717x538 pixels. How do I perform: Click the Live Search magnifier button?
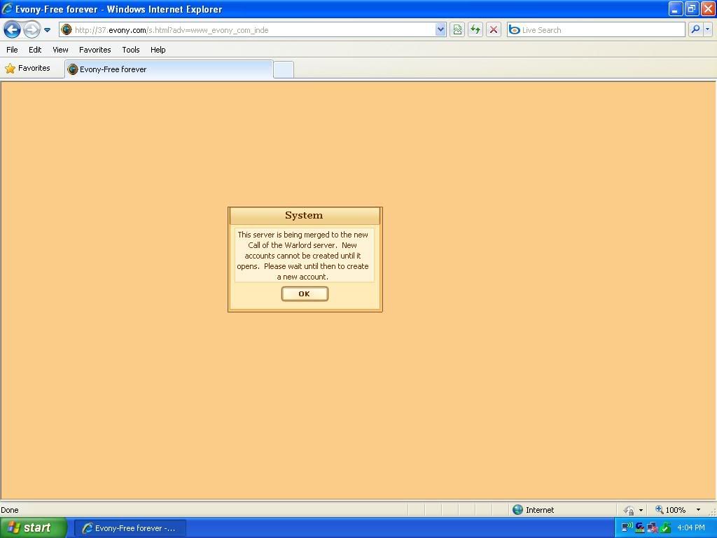point(695,29)
